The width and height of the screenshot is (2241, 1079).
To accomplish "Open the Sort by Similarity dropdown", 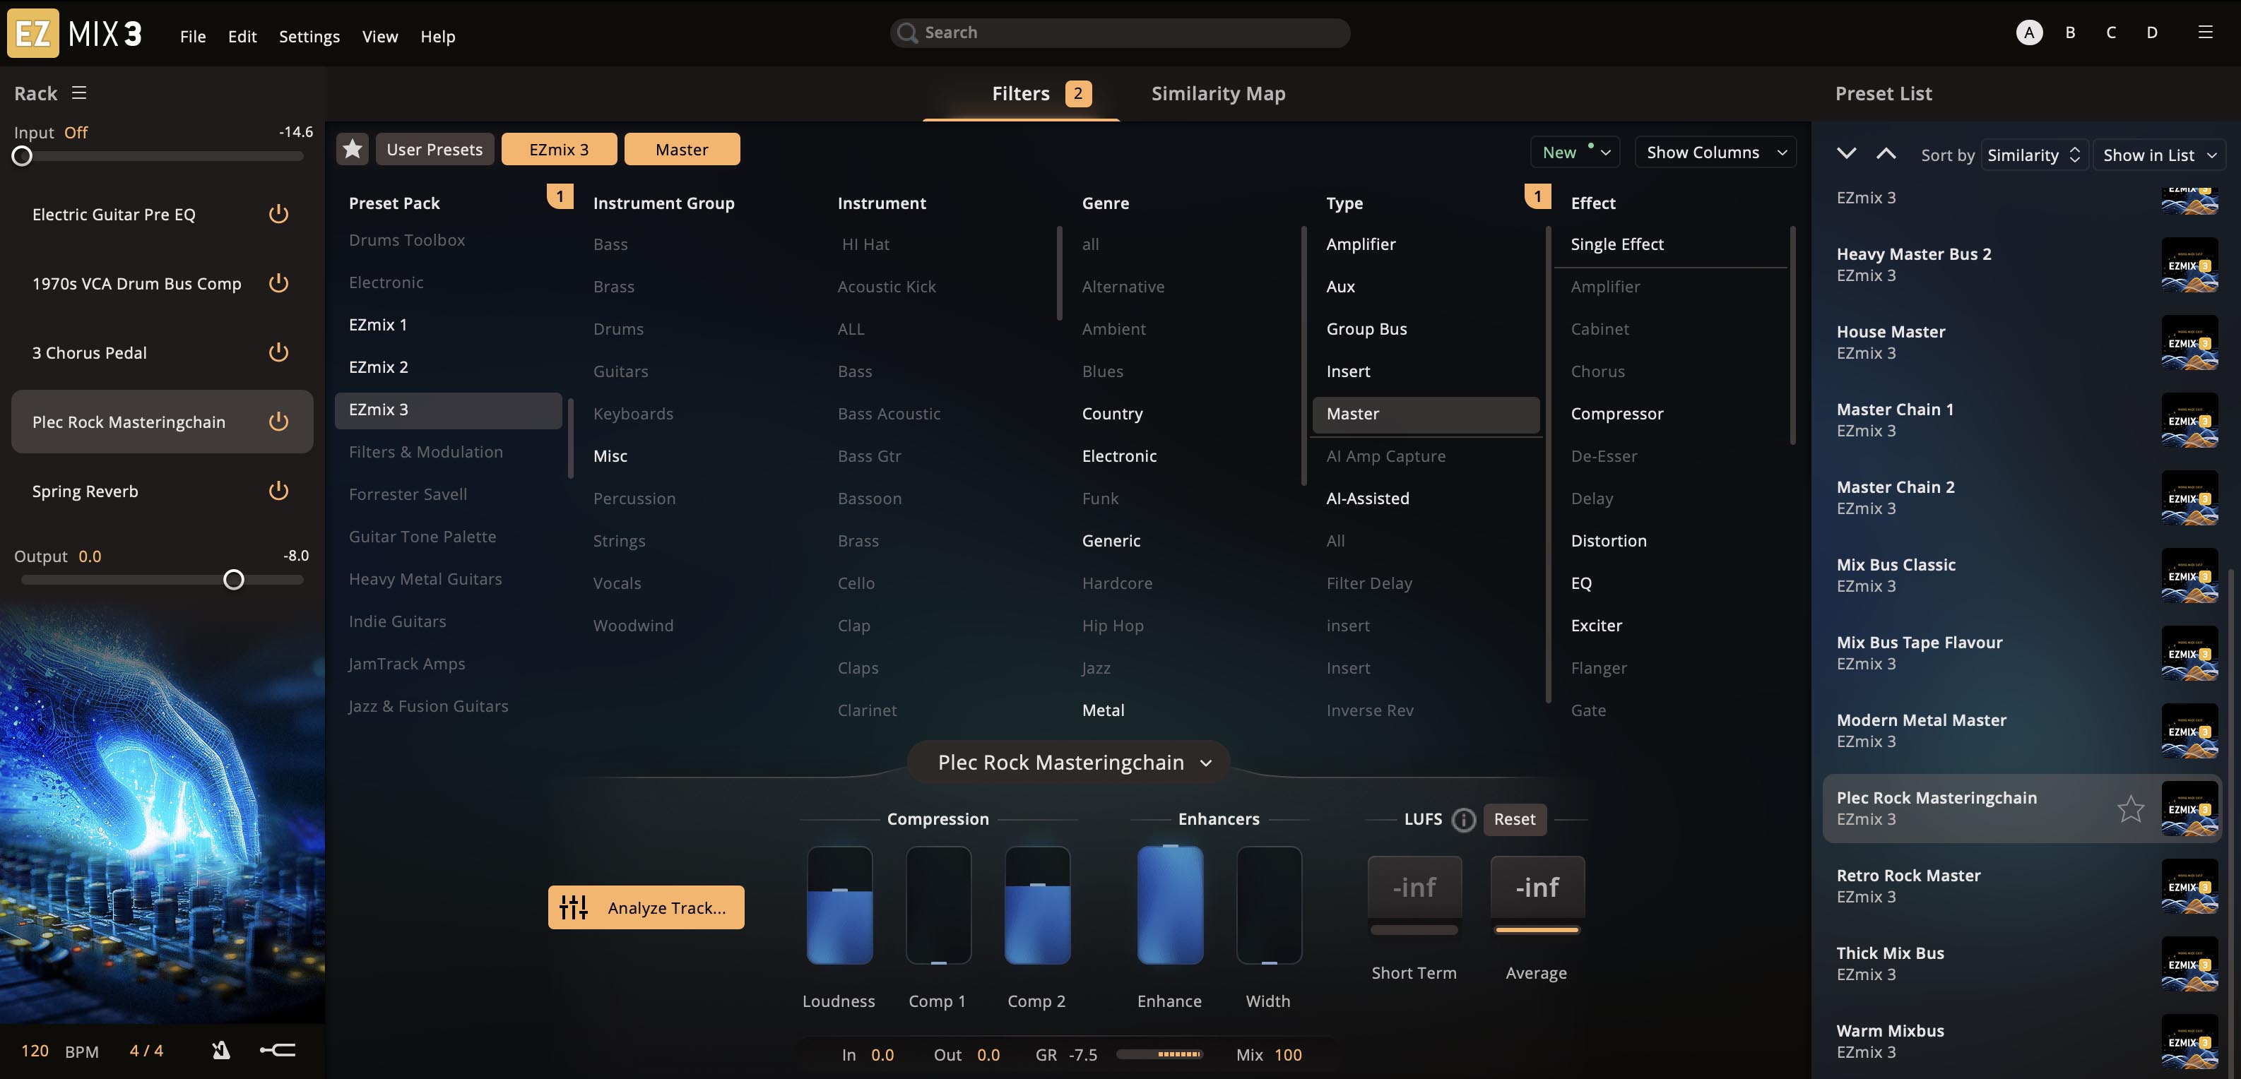I will coord(2034,155).
